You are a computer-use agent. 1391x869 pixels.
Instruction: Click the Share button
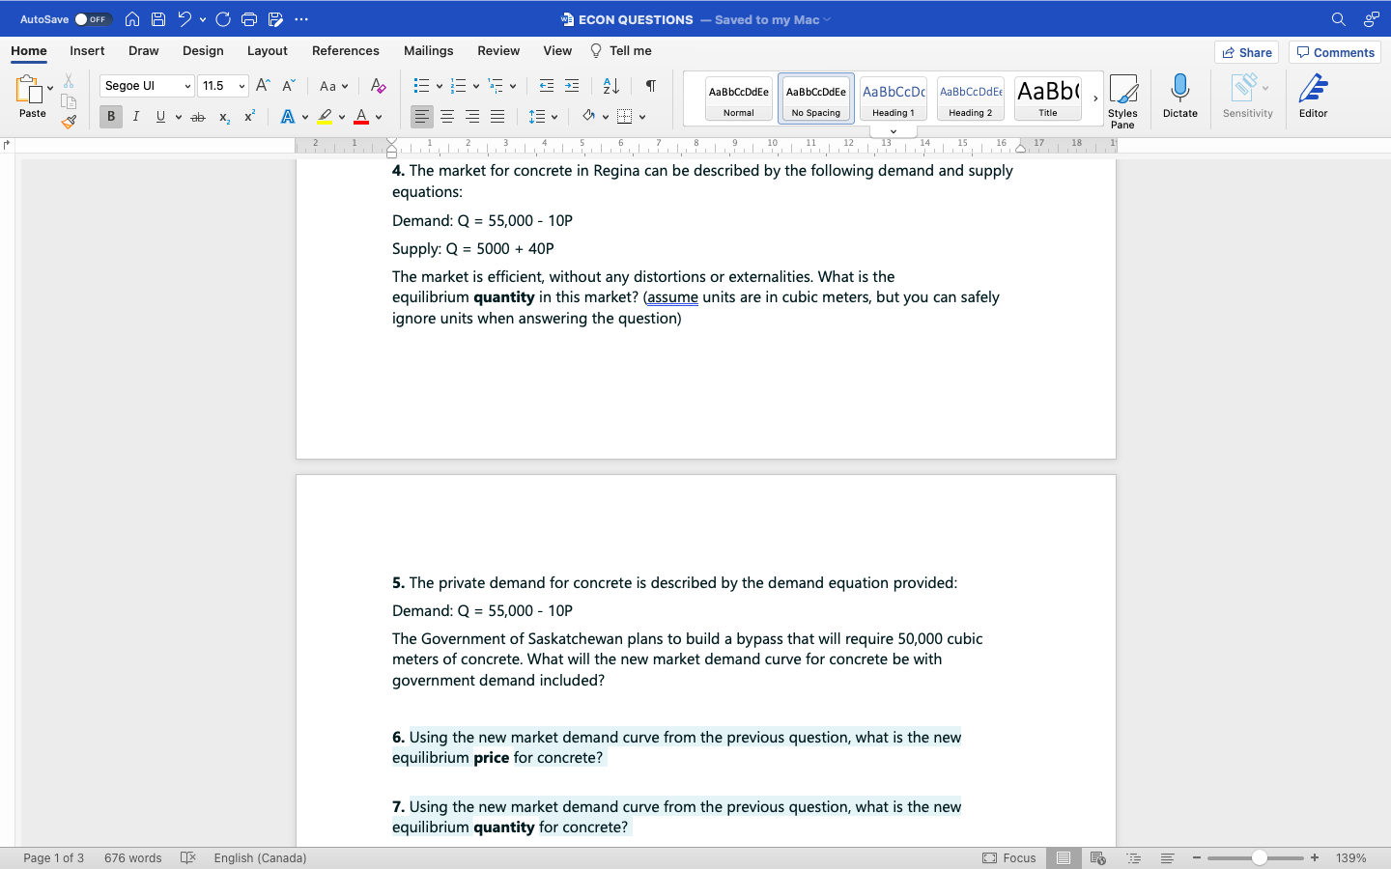1246,52
